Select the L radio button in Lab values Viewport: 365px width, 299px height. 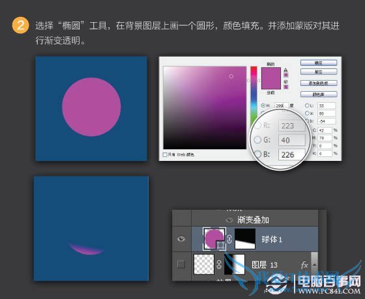pyautogui.click(x=307, y=106)
